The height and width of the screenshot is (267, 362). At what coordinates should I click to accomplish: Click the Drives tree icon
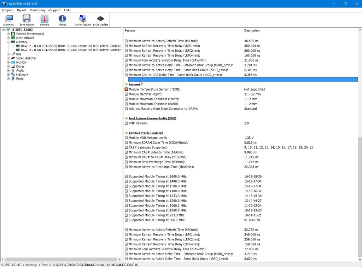(x=13, y=66)
